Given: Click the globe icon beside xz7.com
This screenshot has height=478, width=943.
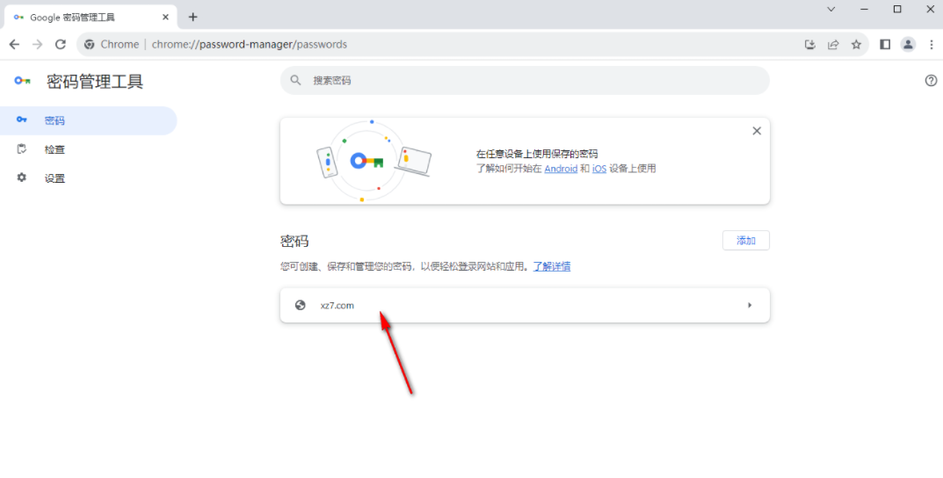Looking at the screenshot, I should click(x=301, y=306).
